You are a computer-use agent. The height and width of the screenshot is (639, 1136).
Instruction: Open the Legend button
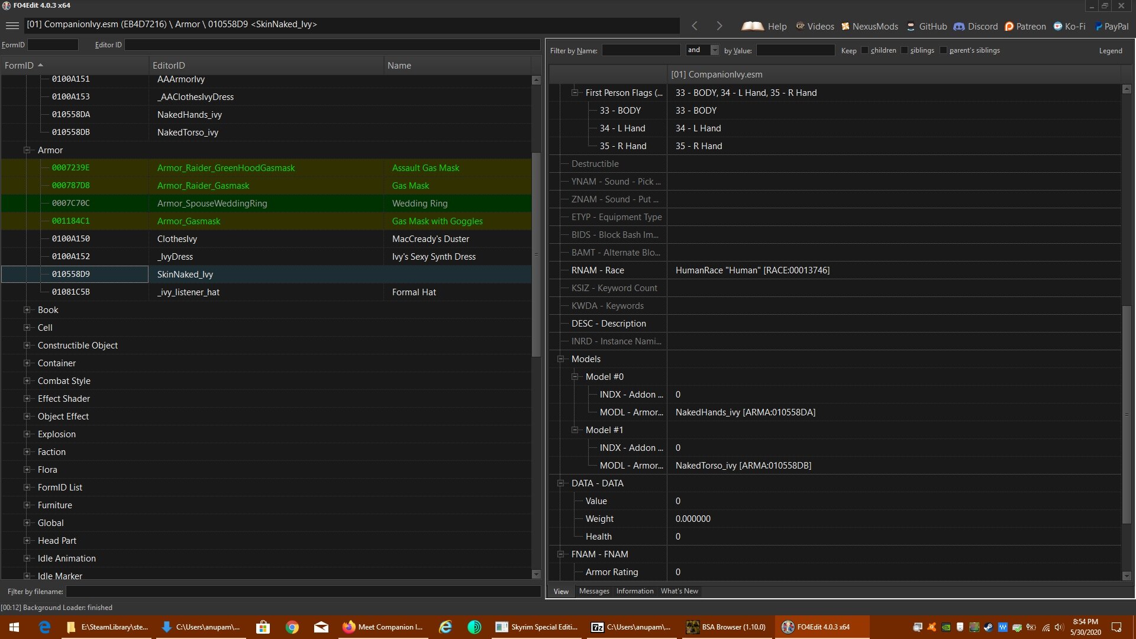1111,51
